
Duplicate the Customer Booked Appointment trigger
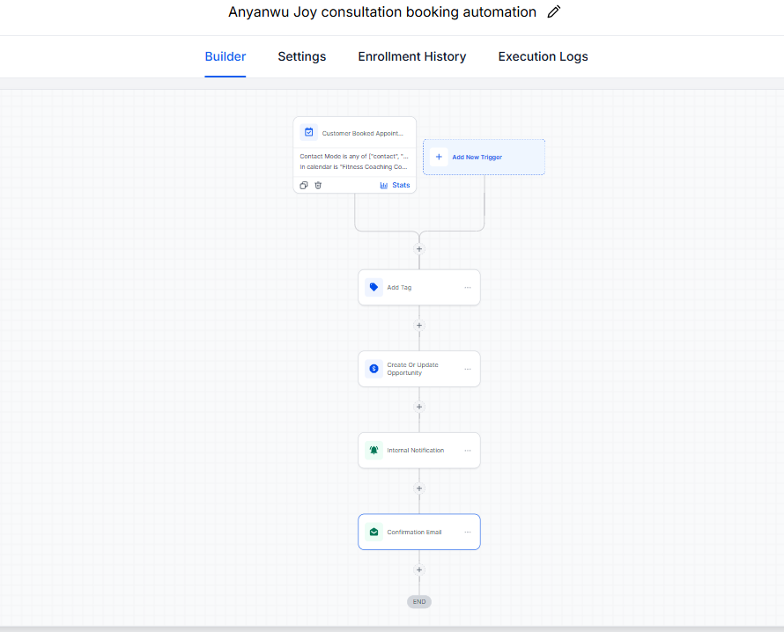click(304, 186)
